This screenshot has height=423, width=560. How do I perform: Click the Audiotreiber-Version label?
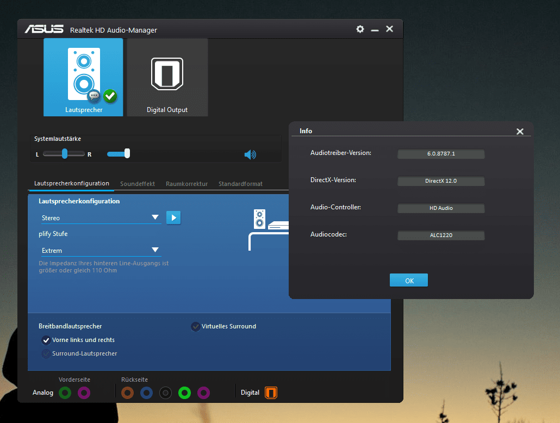[x=341, y=153]
